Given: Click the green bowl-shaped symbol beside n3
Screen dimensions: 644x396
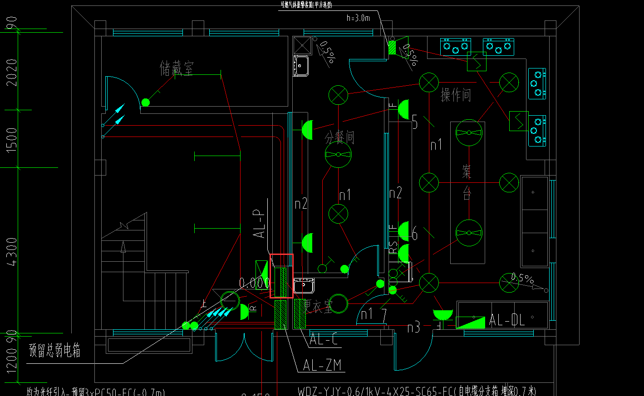Looking at the screenshot, I should pyautogui.click(x=443, y=314).
